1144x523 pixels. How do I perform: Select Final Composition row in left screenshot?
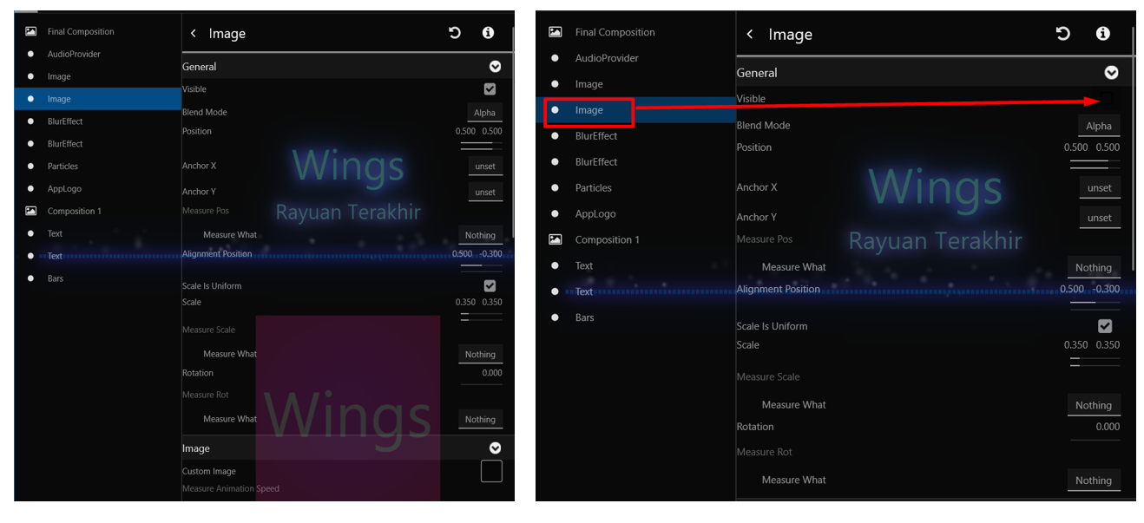[x=98, y=31]
